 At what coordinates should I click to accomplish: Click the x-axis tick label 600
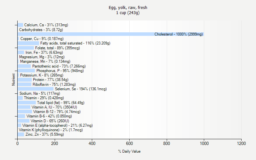click(x=130, y=143)
